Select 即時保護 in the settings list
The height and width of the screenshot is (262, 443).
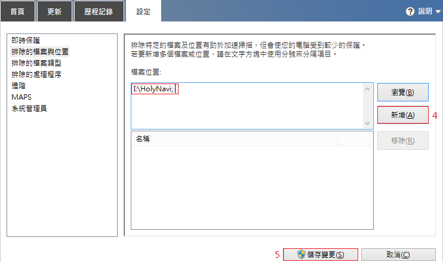coord(26,41)
